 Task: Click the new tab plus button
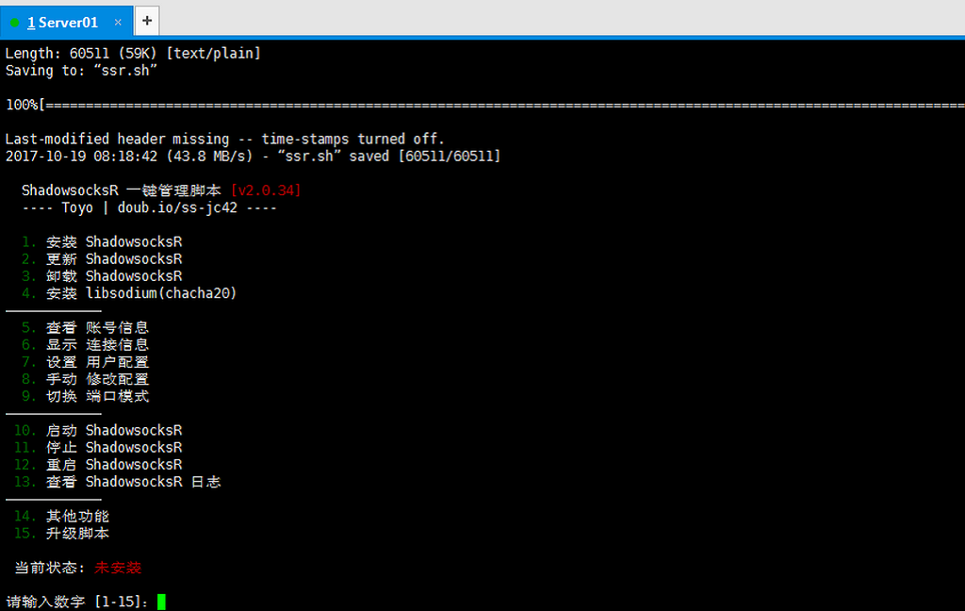pyautogui.click(x=147, y=21)
